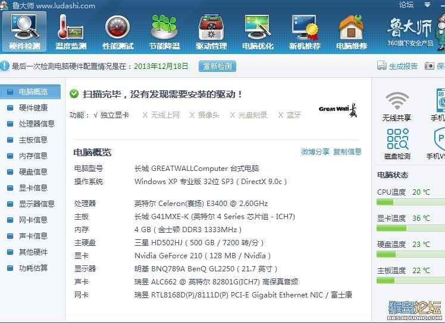Click the processor value Celeron E3400 @ 2.60GHz
This screenshot has width=445, height=323.
[201, 204]
